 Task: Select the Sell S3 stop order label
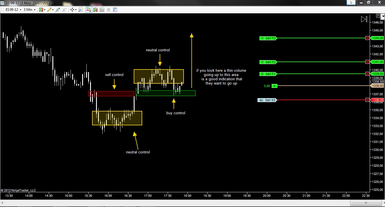point(267,100)
